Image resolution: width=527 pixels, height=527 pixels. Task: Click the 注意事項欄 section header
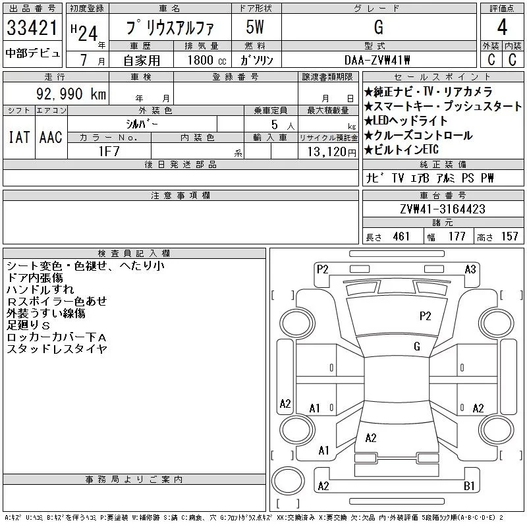pos(180,195)
